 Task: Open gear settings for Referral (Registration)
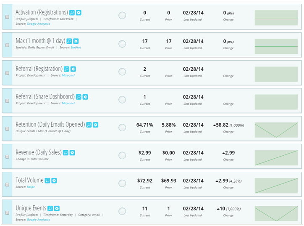click(x=73, y=69)
